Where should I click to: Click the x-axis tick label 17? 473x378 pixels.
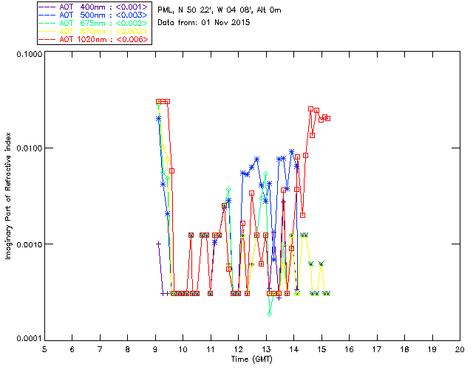377,349
